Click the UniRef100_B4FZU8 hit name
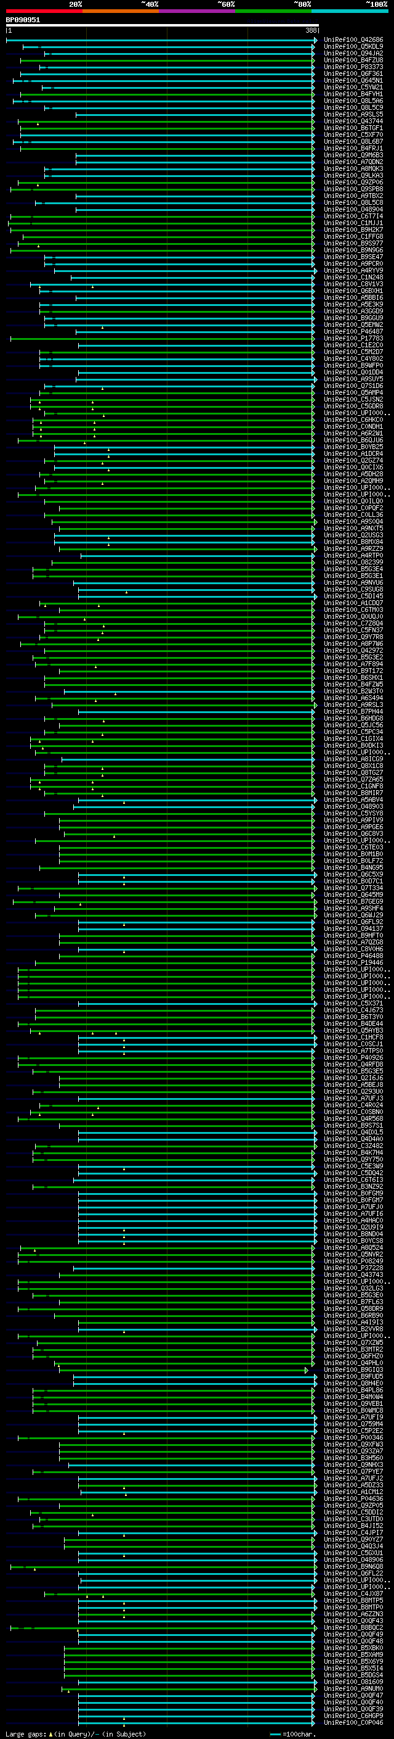 pos(353,60)
